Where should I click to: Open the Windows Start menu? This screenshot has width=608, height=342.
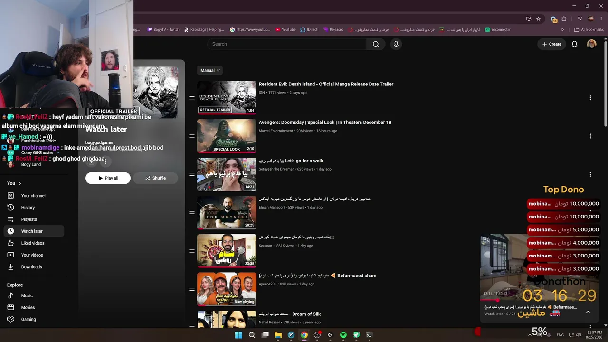(x=238, y=335)
